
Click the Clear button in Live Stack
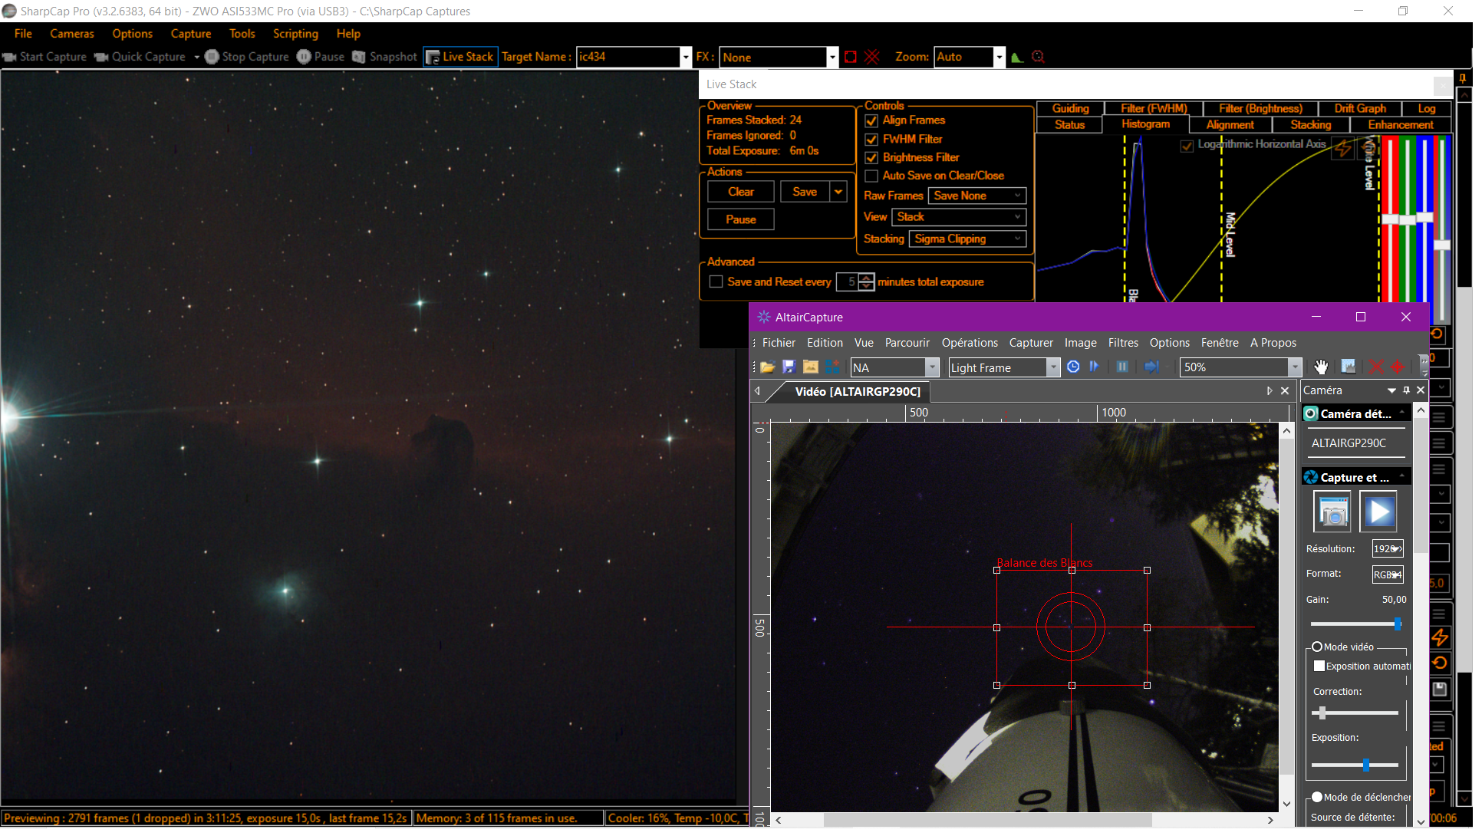(741, 193)
